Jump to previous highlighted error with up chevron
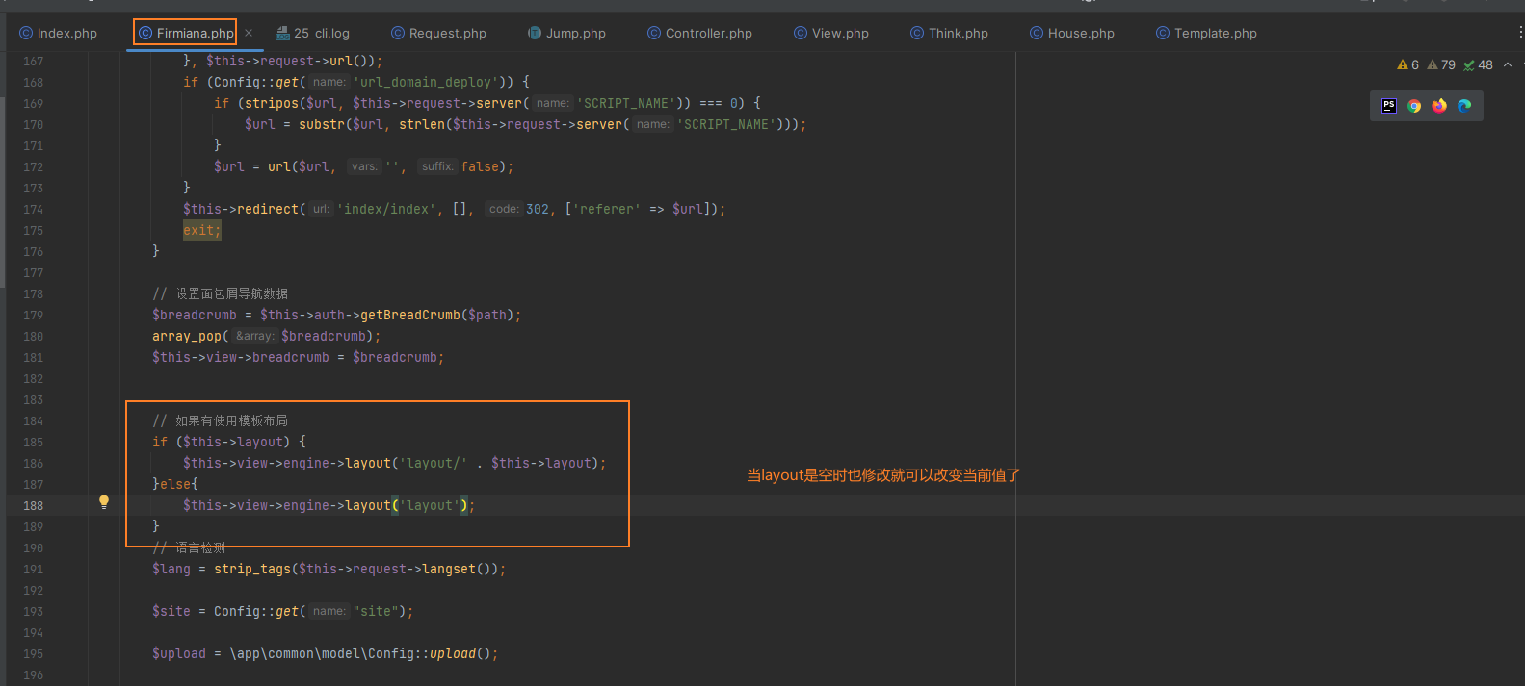The width and height of the screenshot is (1525, 686). [1508, 64]
